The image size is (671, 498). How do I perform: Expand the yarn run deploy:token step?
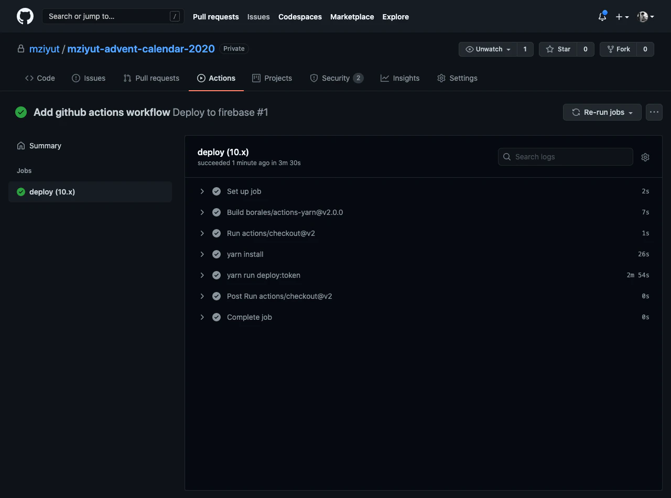coord(202,275)
